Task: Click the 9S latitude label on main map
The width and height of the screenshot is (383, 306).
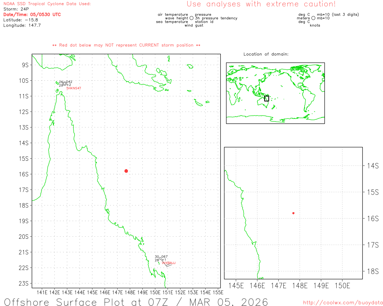Action: [25, 65]
